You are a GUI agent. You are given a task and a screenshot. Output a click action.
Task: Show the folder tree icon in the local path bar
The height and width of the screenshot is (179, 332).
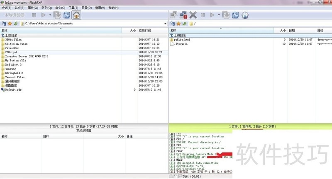[4, 24]
